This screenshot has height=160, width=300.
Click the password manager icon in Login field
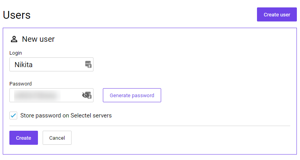tap(88, 64)
